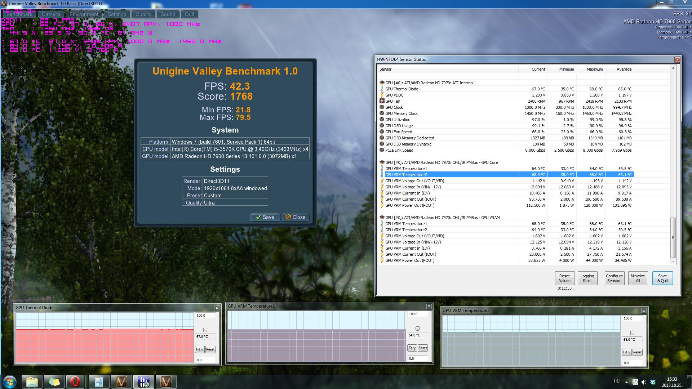Click Reset Values in HWiNFO64
This screenshot has width=692, height=389.
(x=565, y=278)
